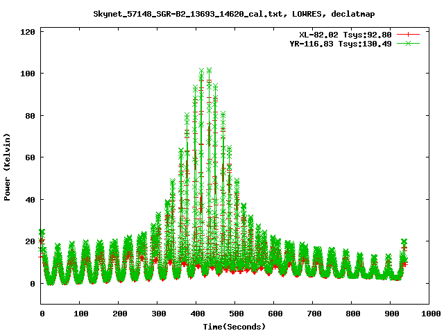This screenshot has width=444, height=333.
Task: Click the Power (Kelvin) y-axis label
Action: pos(7,167)
